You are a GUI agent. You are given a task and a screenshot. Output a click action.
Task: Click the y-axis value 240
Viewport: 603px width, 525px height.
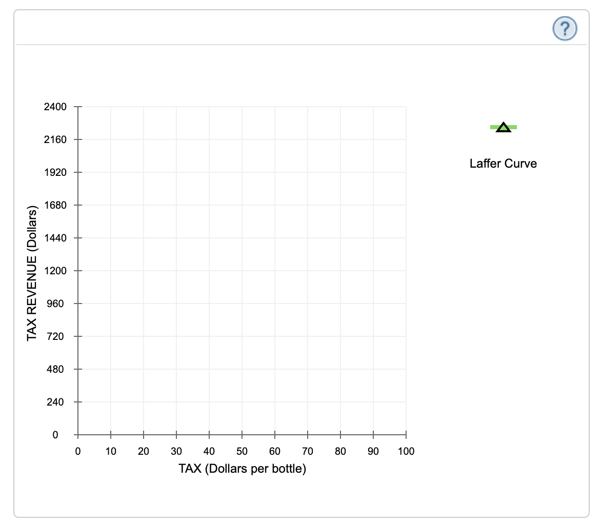(55, 402)
